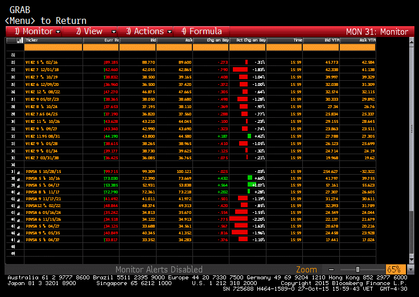Open the Monitor menu dropdown arrow
The height and width of the screenshot is (297, 419).
58,32
